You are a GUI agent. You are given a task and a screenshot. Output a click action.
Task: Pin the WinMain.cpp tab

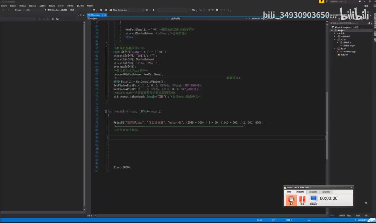pos(102,15)
